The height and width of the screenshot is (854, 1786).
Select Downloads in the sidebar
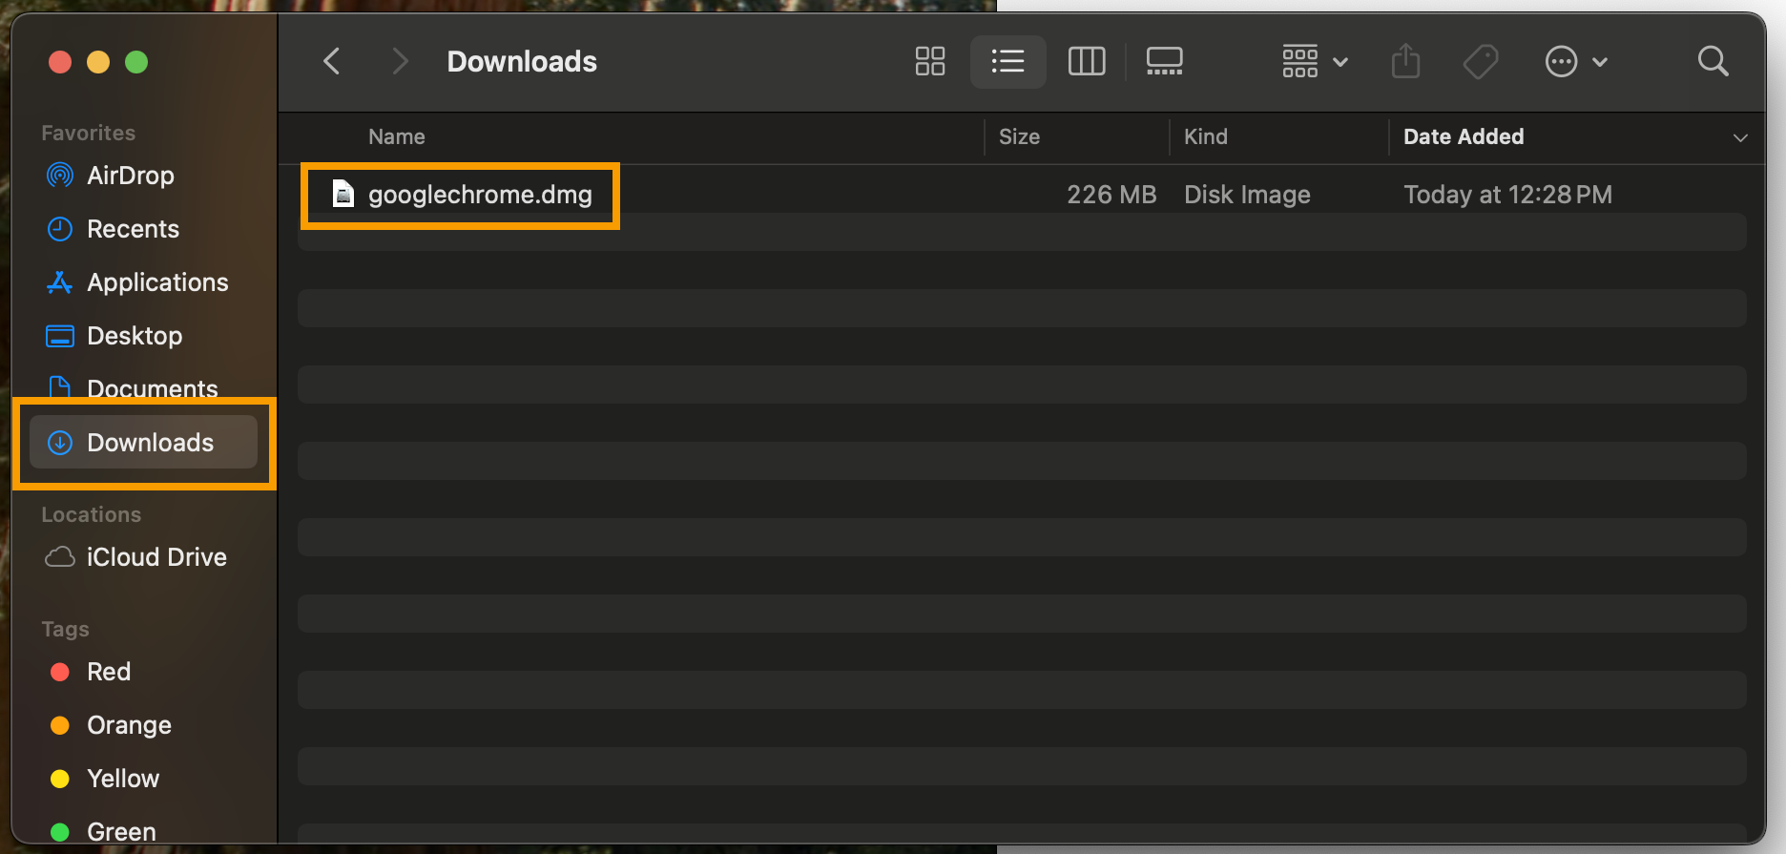click(x=143, y=442)
